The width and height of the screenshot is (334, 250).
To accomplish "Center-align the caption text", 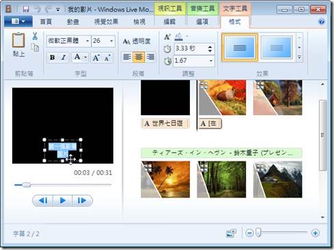I will tap(139, 57).
